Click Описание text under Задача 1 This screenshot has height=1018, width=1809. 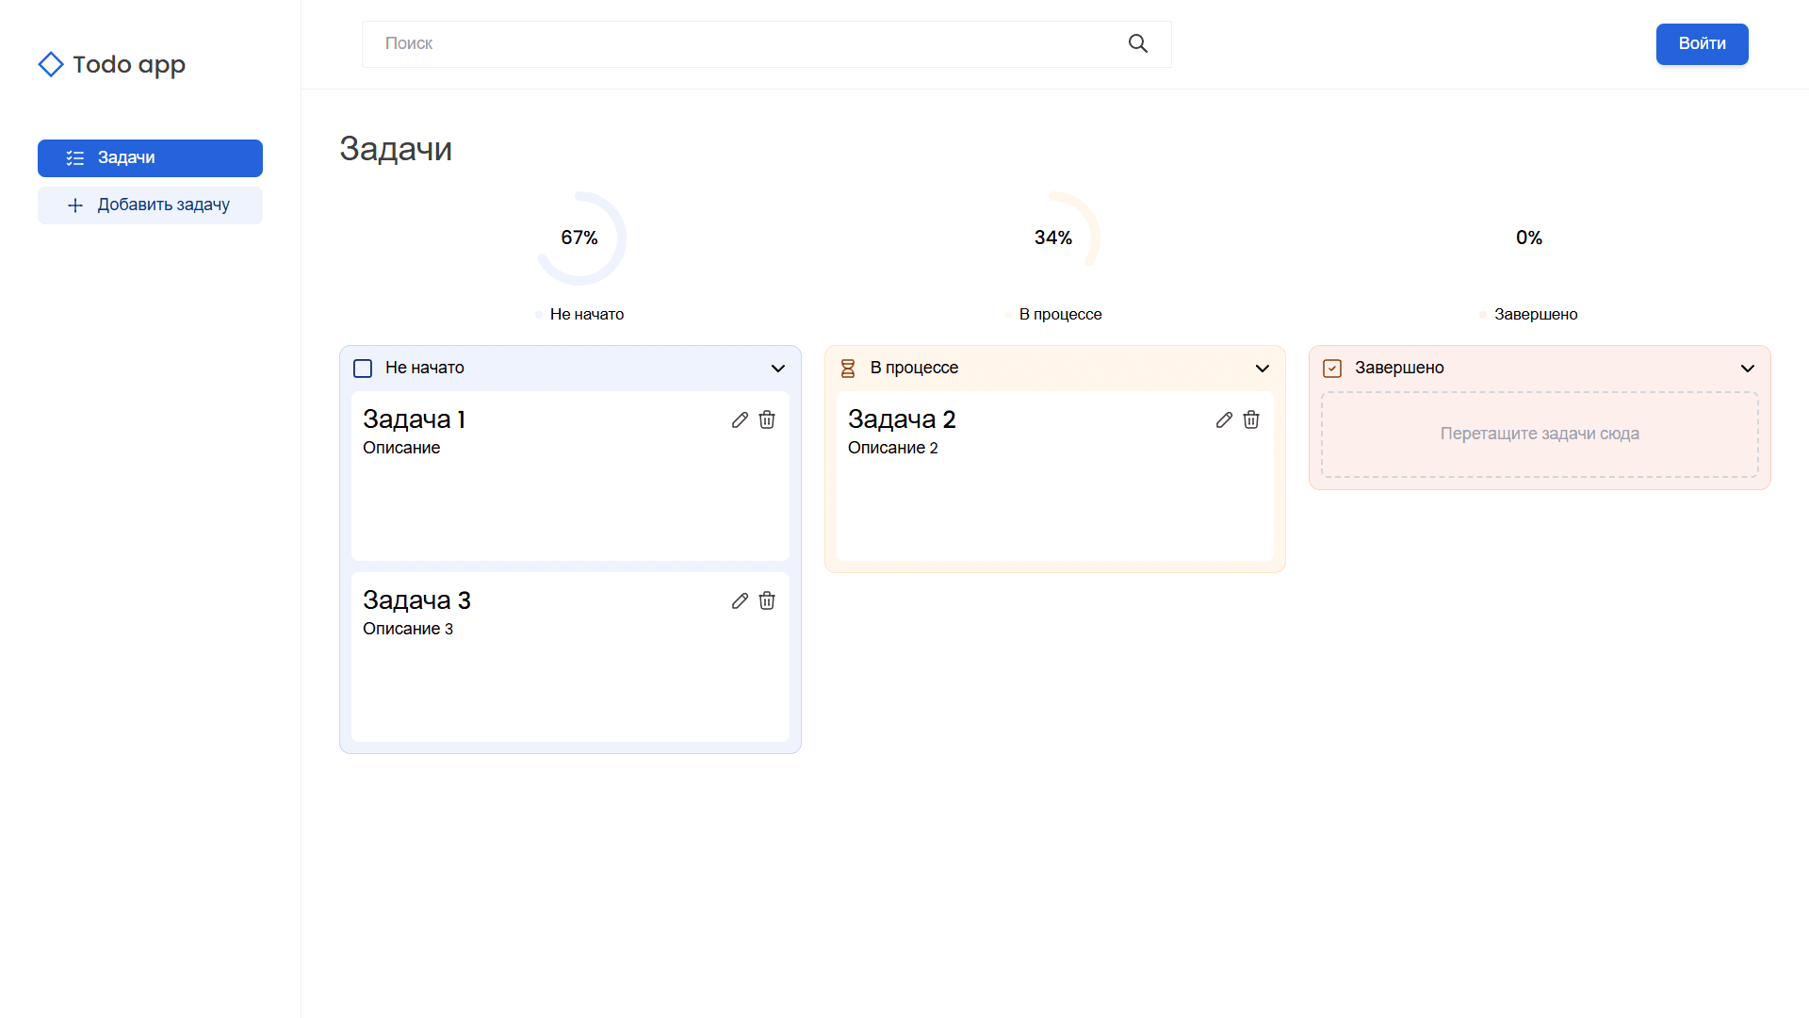(x=401, y=448)
